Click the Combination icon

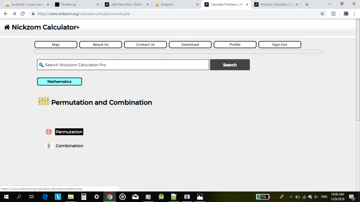coord(49,146)
